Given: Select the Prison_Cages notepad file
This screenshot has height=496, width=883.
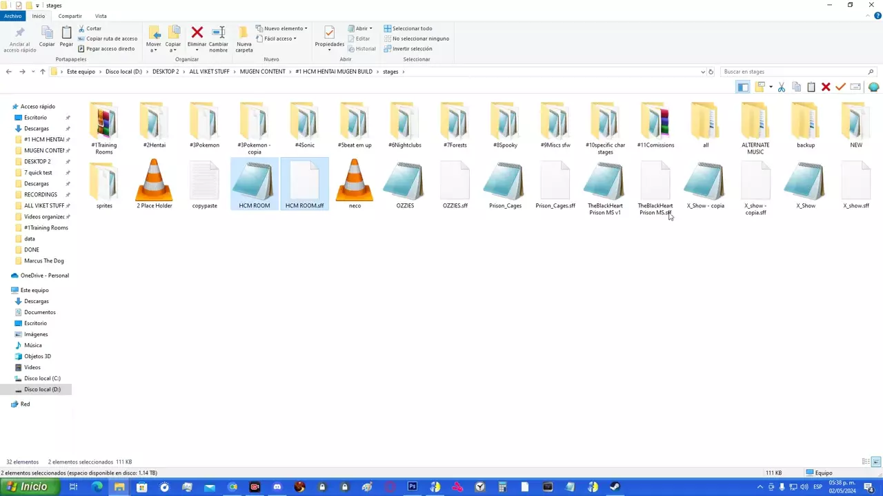Looking at the screenshot, I should click(505, 186).
